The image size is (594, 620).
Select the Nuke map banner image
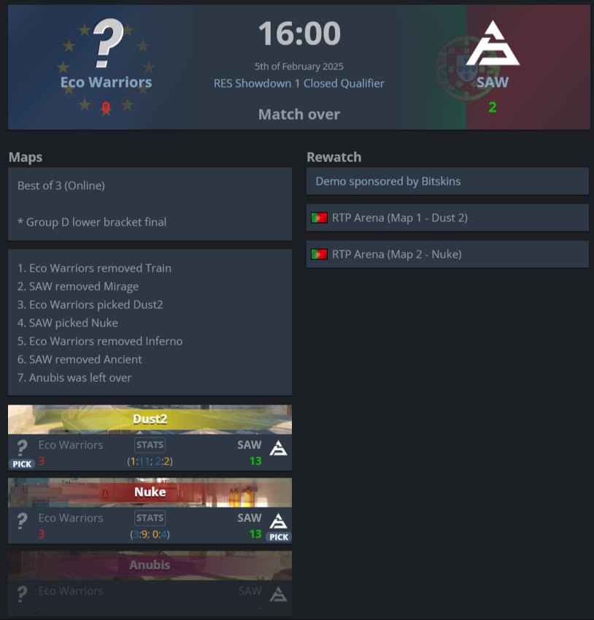click(x=150, y=493)
